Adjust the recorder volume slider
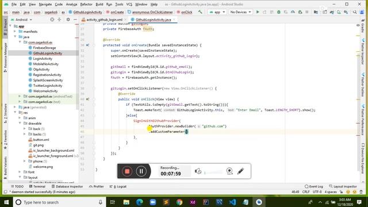 [x=213, y=172]
